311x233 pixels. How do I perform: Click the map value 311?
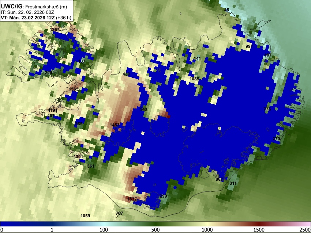click(233, 183)
